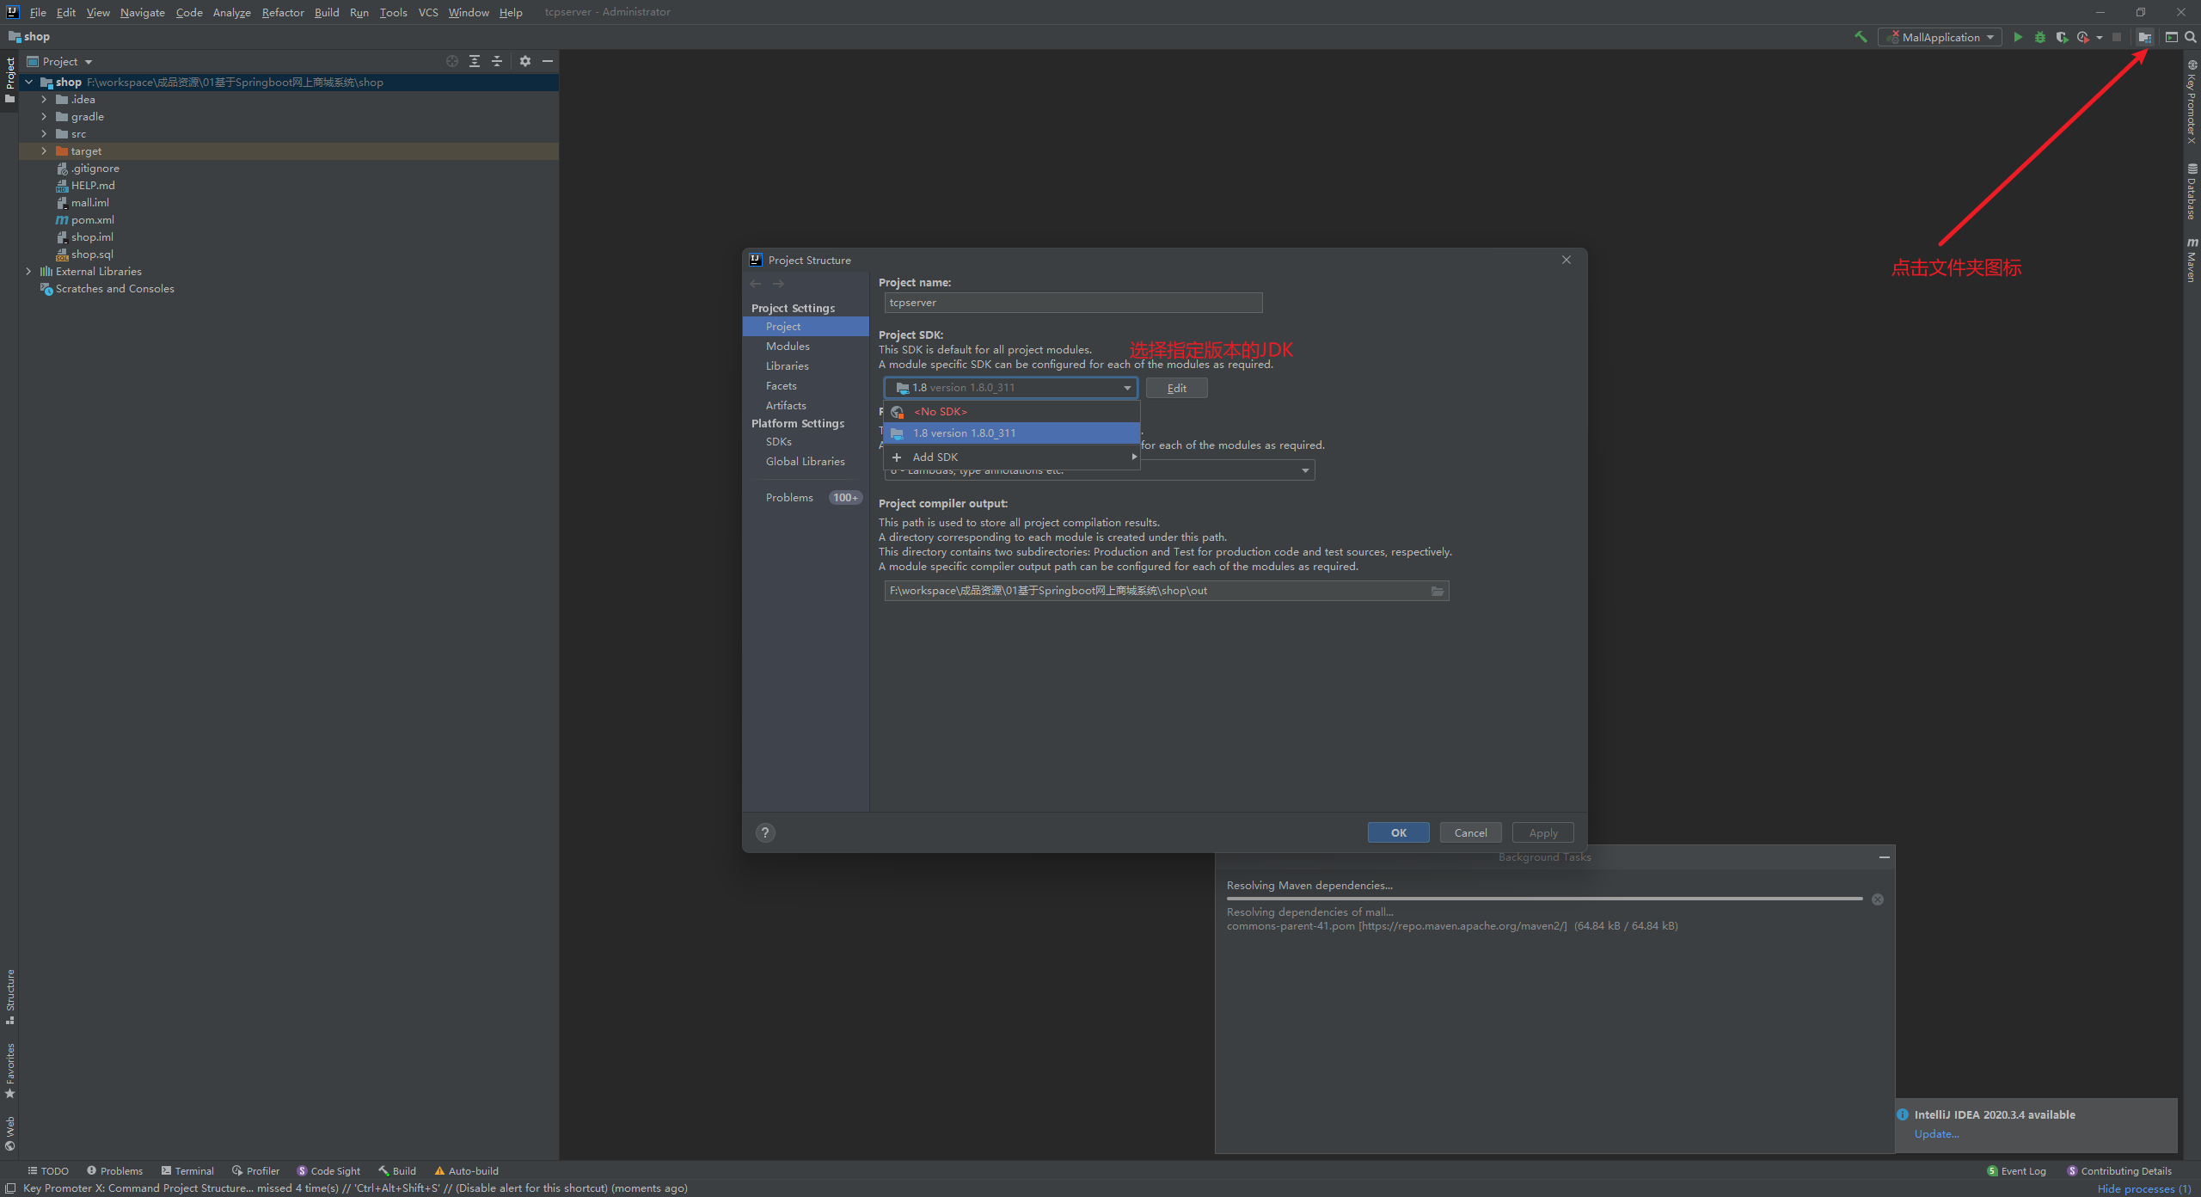Screen dimensions: 2201x1197
Task: Open Event Log in status bar
Action: [2017, 1170]
